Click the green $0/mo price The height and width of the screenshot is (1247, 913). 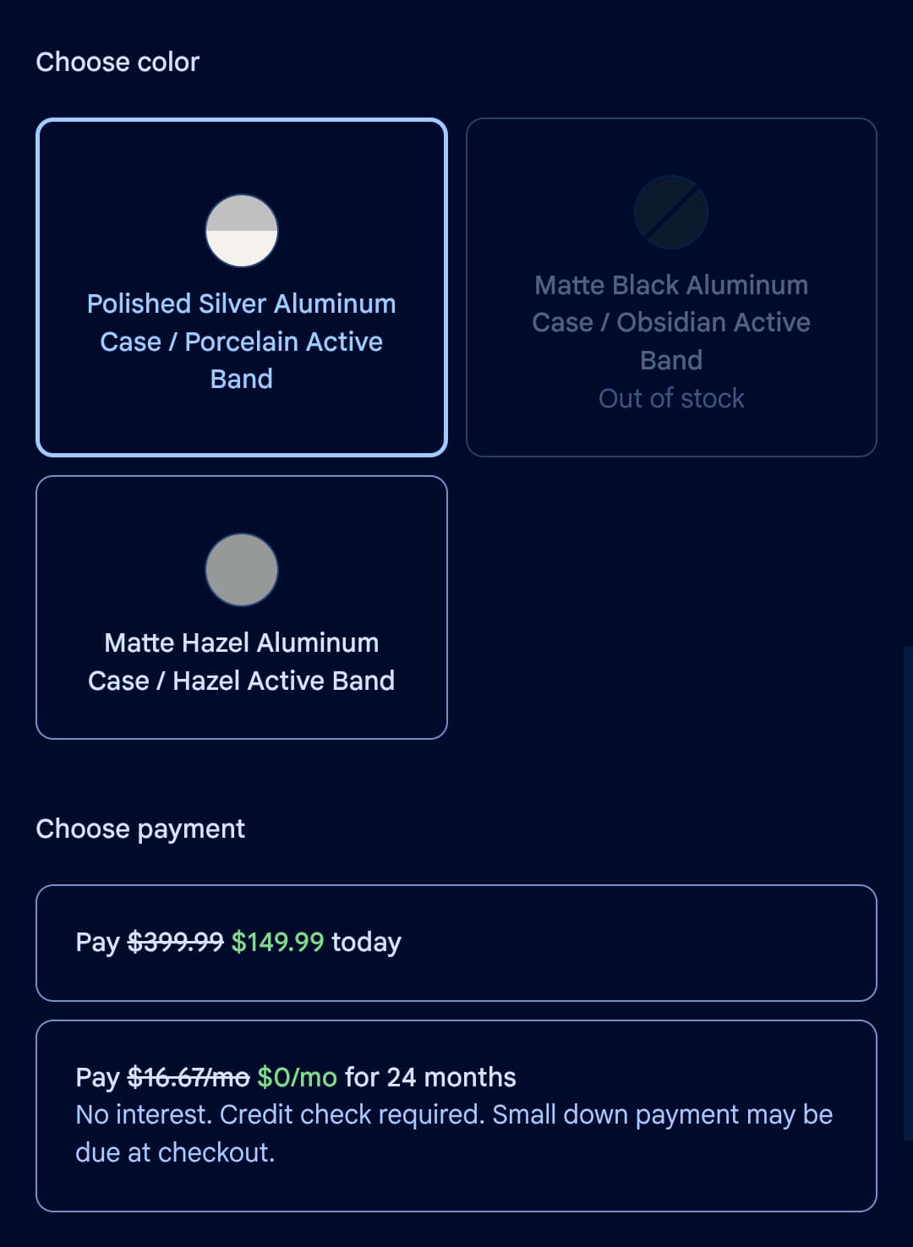pos(297,1077)
